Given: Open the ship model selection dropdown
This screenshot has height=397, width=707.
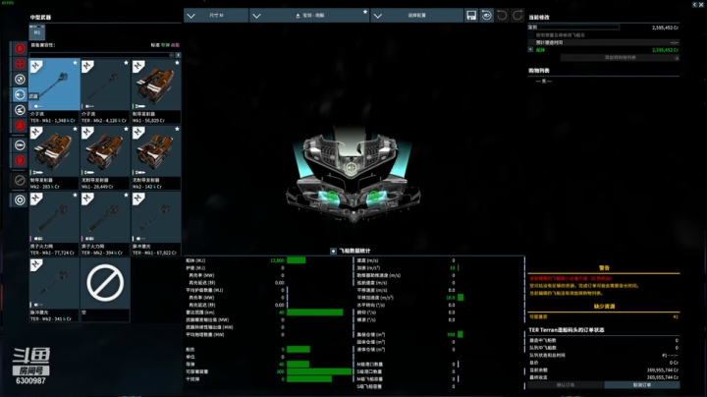Looking at the screenshot, I should pyautogui.click(x=309, y=16).
